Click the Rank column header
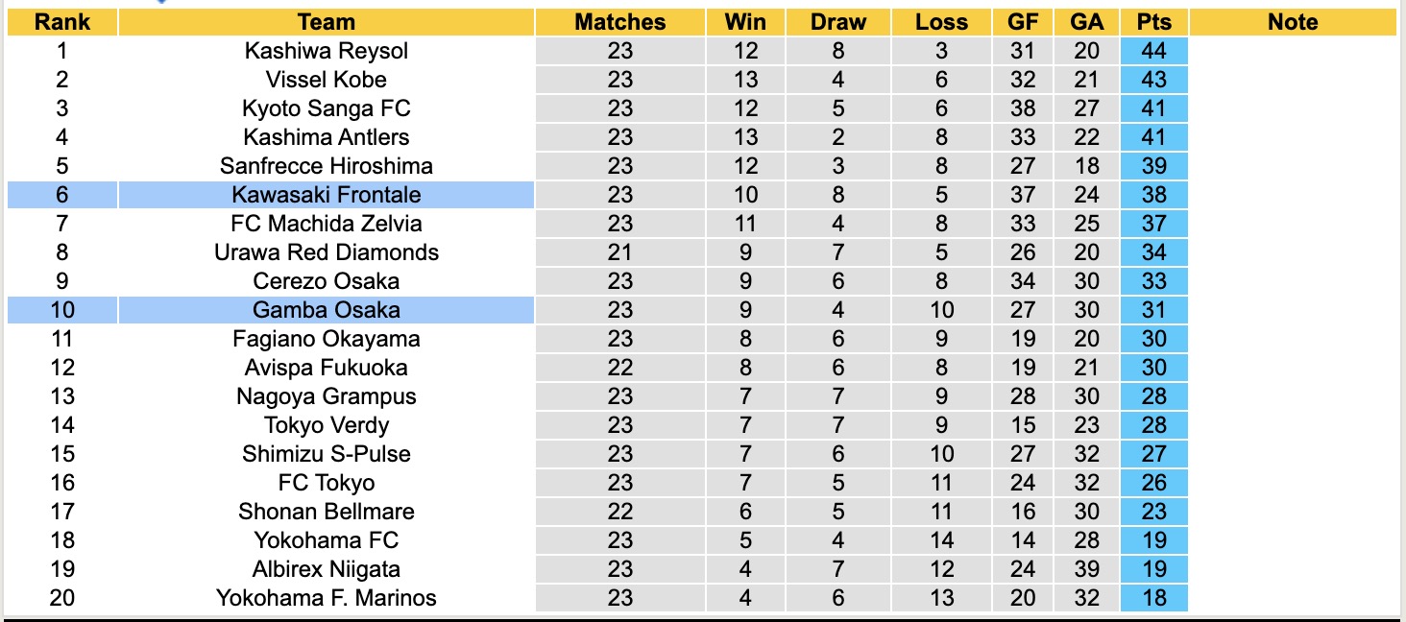Viewport: 1406px width, 622px height. pyautogui.click(x=62, y=22)
